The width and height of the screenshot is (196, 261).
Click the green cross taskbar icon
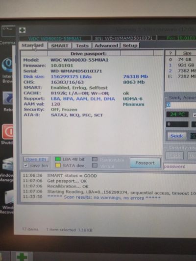point(22,257)
